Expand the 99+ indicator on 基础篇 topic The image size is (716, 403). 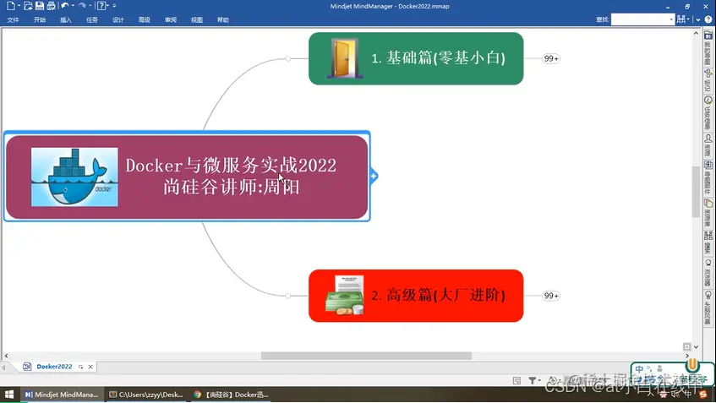tap(551, 58)
